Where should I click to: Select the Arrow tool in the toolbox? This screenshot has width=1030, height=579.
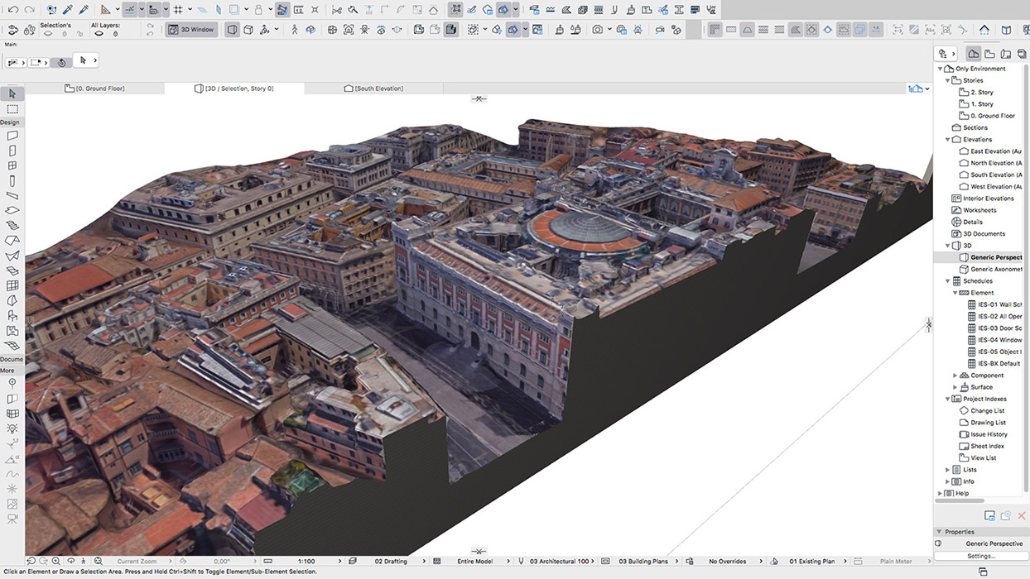pos(11,93)
